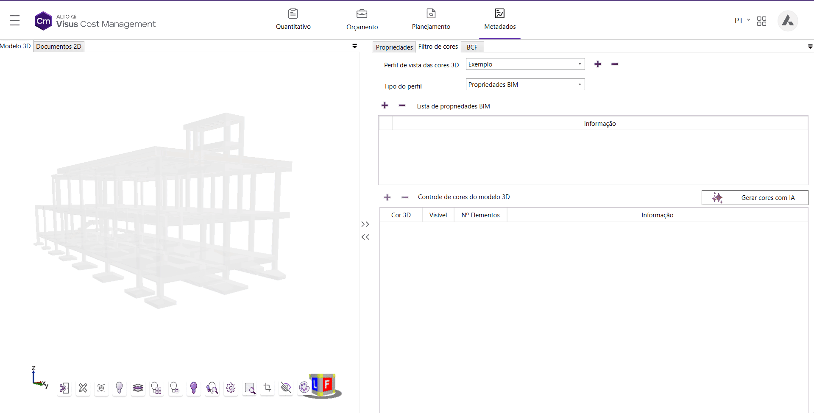
Task: Open the PT language selector
Action: coord(742,20)
